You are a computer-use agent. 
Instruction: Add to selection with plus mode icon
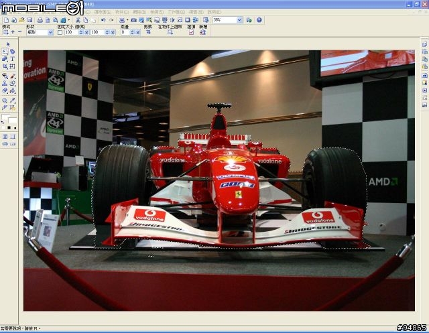(13, 32)
